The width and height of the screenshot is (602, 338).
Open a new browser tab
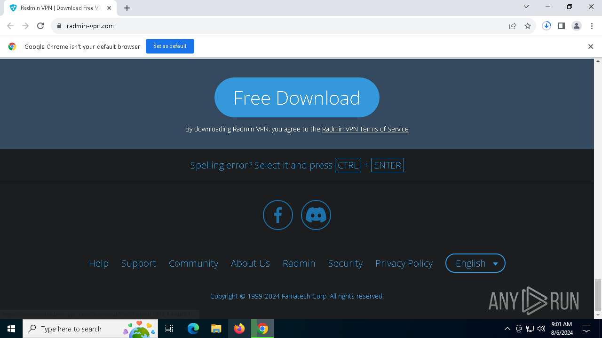pyautogui.click(x=127, y=8)
